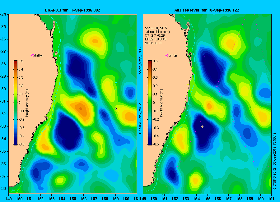Click longitude label 156 under right panel

click(218, 199)
